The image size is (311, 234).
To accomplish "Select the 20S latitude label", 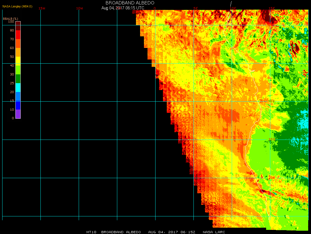I will tap(272, 178).
